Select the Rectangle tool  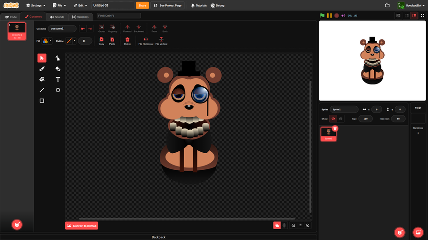point(42,101)
